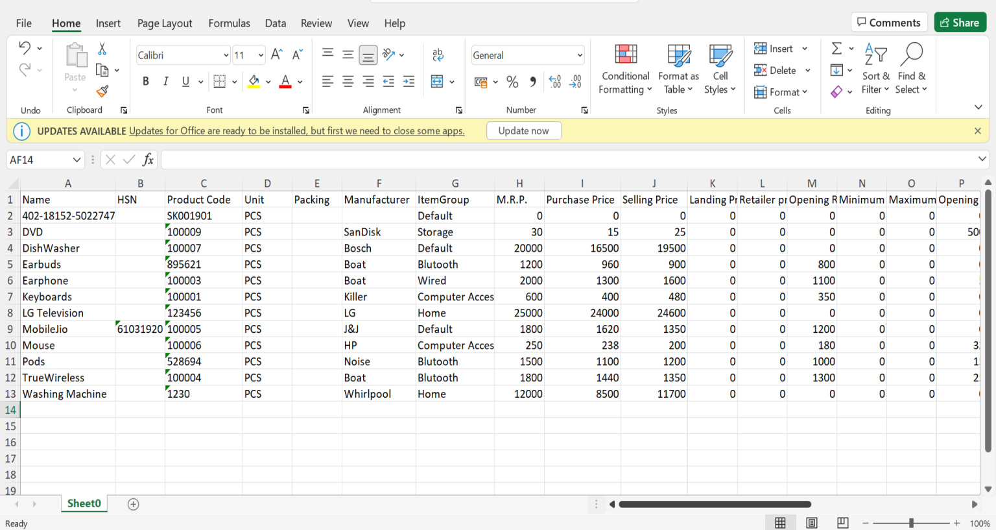Decrease font size with the small A icon
Image resolution: width=996 pixels, height=530 pixels.
coord(298,54)
